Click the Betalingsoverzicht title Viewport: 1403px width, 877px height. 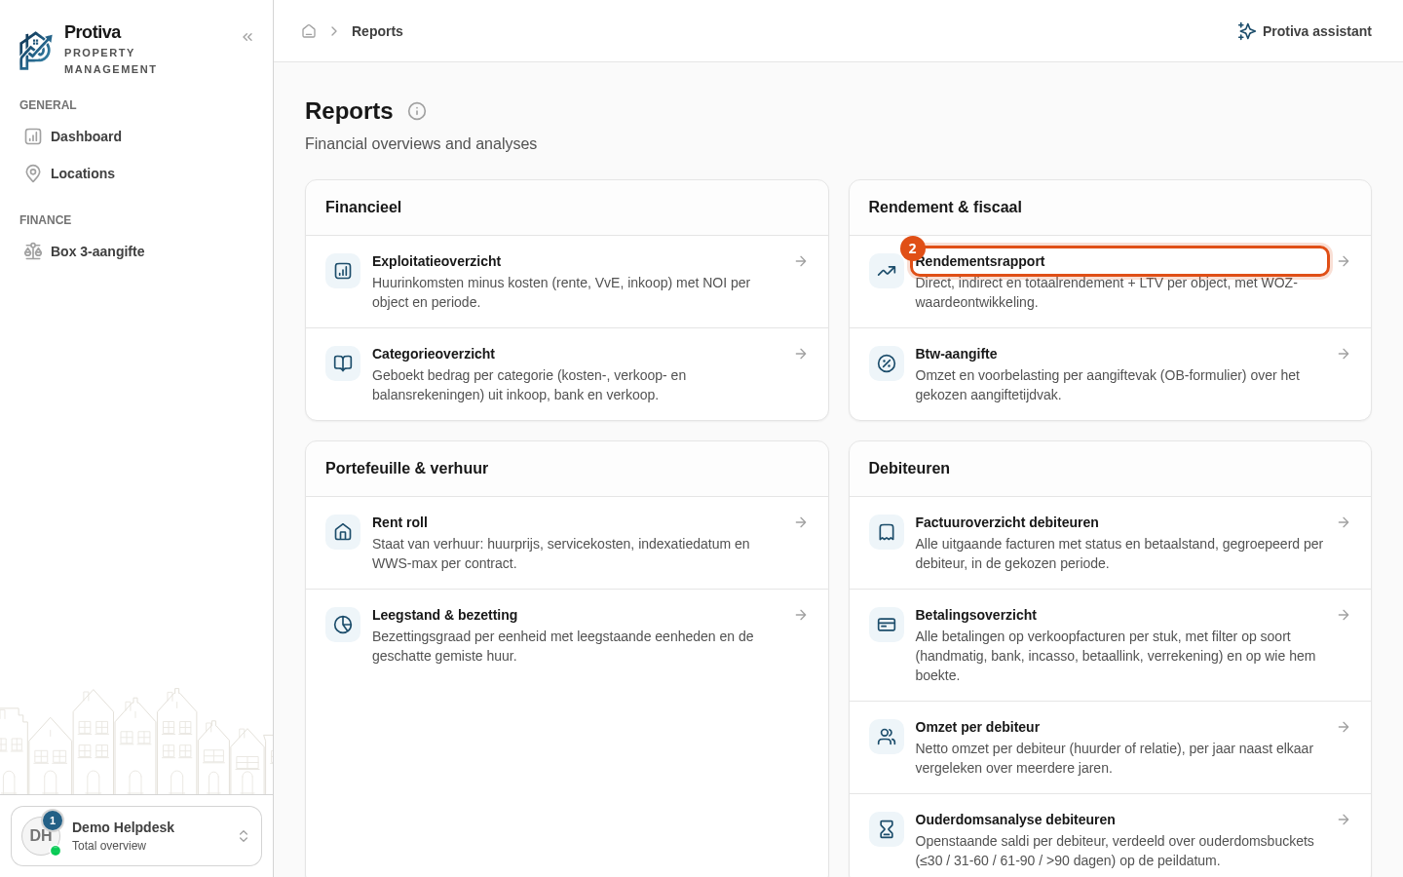(x=975, y=615)
